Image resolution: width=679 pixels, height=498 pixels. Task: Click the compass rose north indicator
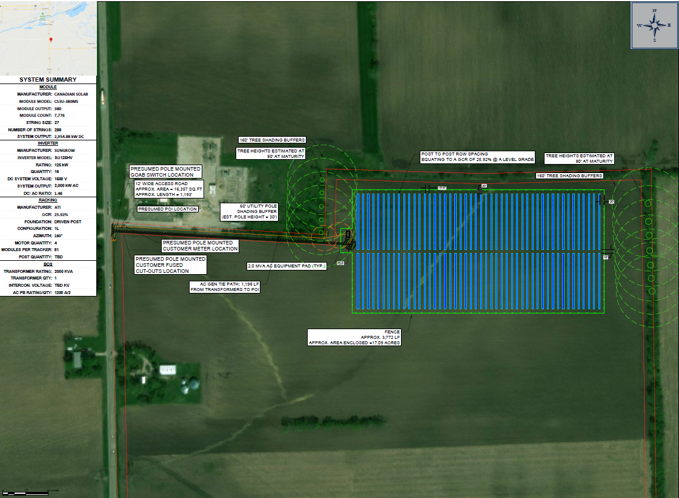click(x=654, y=11)
